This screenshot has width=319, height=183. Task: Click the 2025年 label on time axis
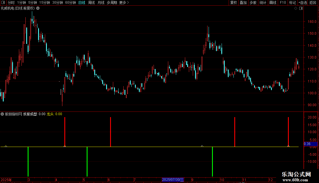coord(6,180)
